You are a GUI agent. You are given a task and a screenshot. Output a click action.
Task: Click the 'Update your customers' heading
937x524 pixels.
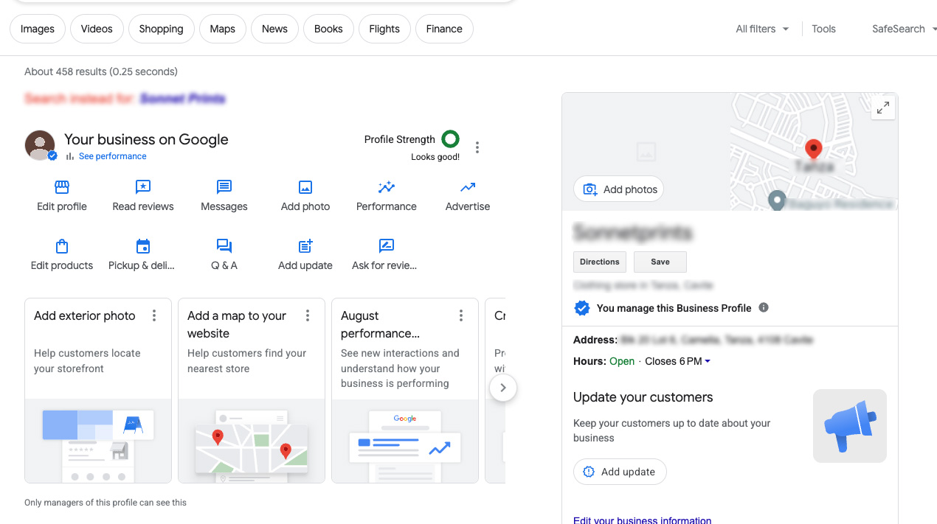click(643, 397)
